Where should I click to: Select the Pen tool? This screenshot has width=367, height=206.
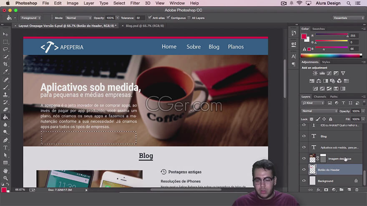5,140
